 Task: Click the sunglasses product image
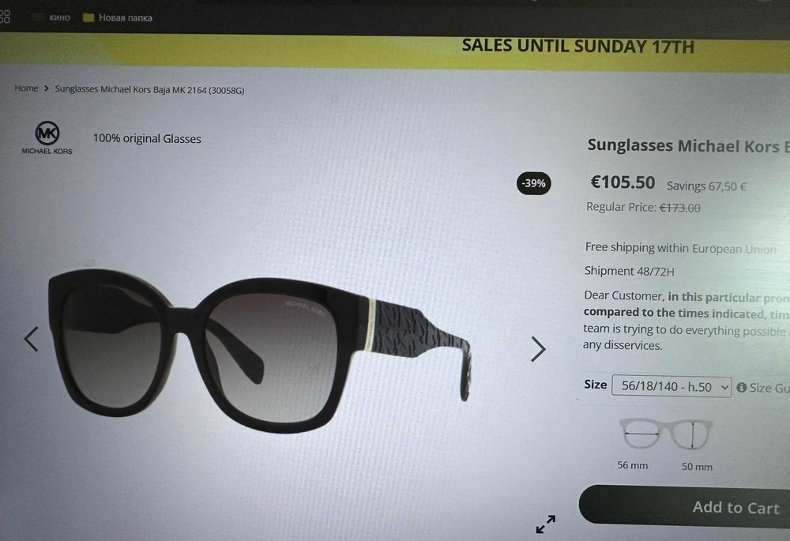259,348
